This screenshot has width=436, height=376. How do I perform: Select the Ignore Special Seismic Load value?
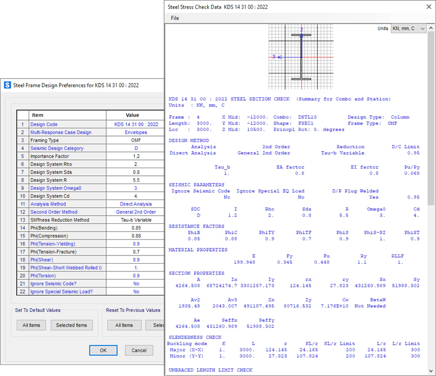coord(136,291)
